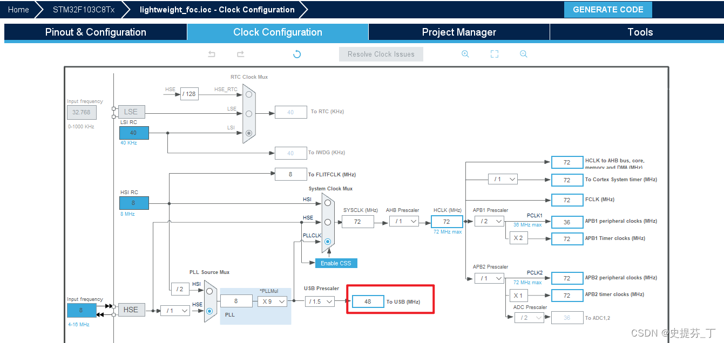Click the HSI /2 divider box
Viewport: 724px width, 343px height.
pos(180,289)
